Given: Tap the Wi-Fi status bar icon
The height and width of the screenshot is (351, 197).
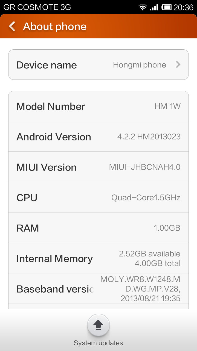Looking at the screenshot, I should click(x=143, y=7).
